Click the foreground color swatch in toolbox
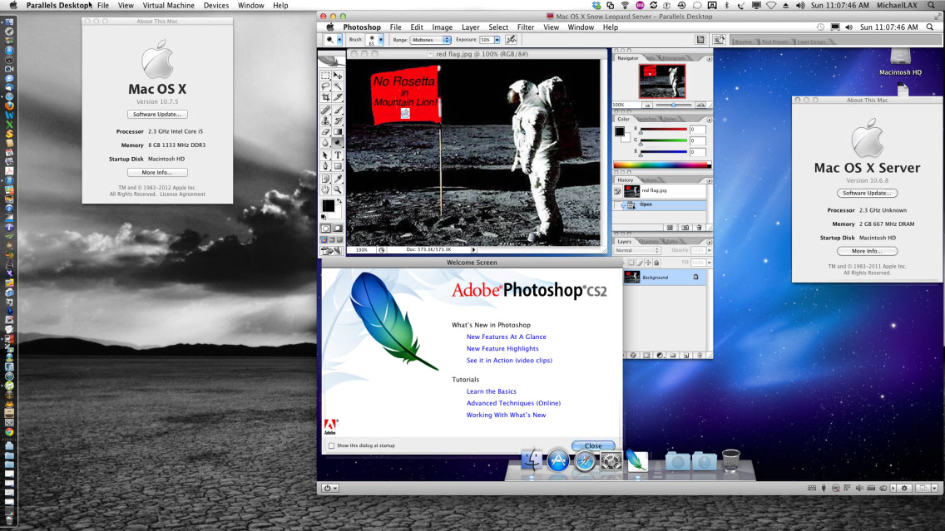Image resolution: width=945 pixels, height=531 pixels. pyautogui.click(x=328, y=205)
